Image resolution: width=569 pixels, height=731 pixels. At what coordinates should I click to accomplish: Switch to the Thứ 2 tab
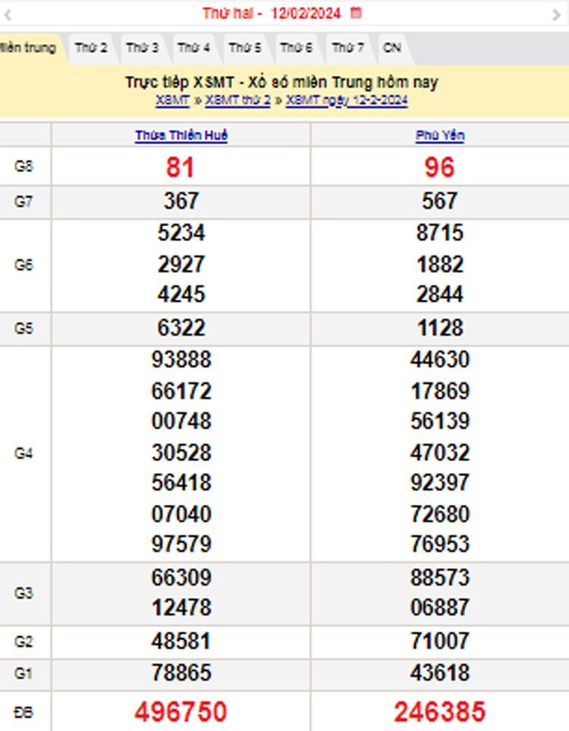coord(91,48)
